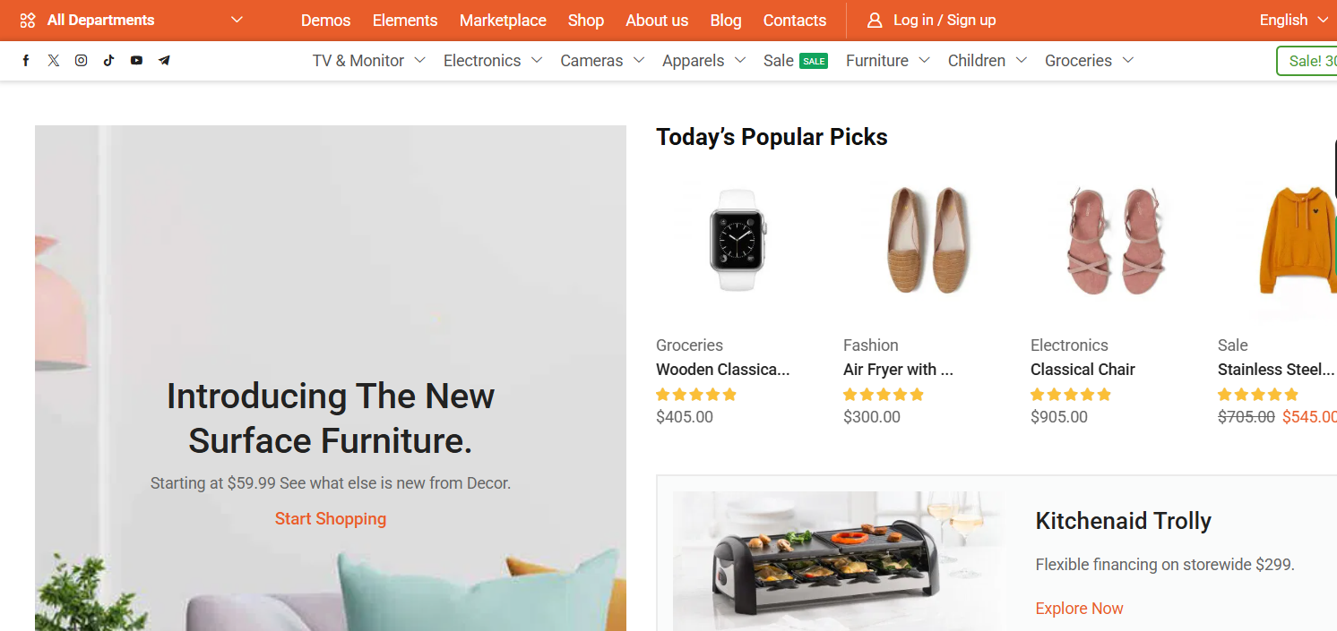This screenshot has height=631, width=1337.
Task: Open the TikTok social icon
Action: 108,61
